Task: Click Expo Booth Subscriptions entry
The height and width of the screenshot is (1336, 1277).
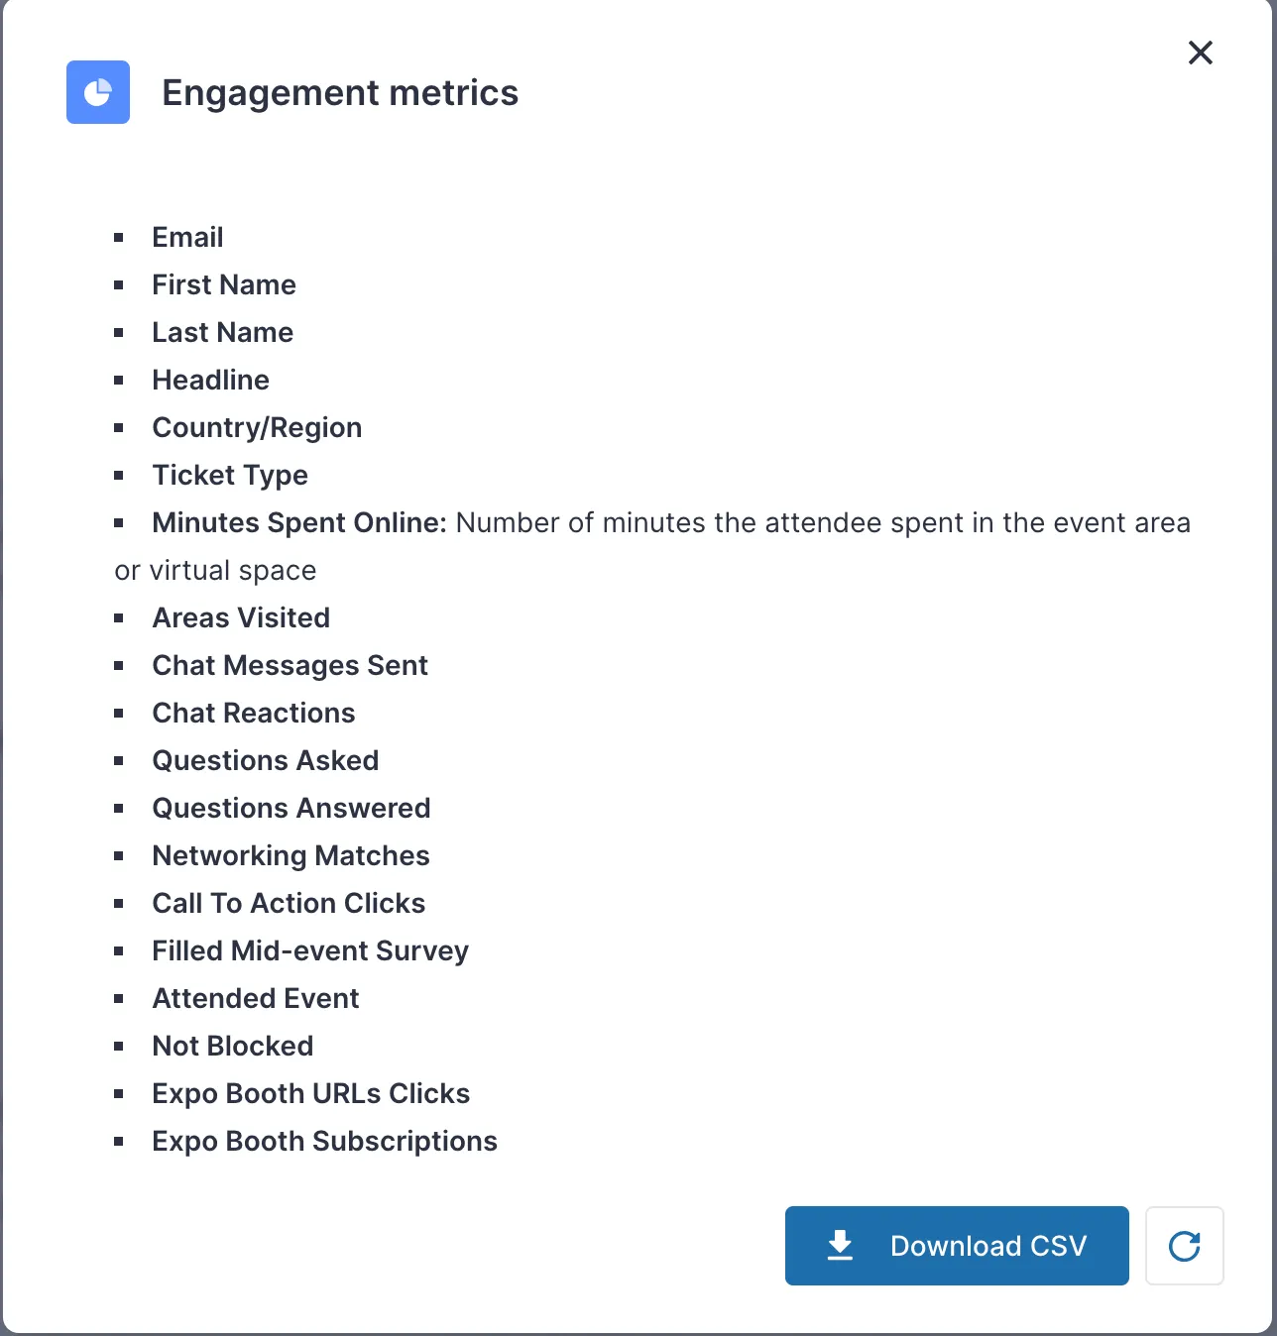Action: pyautogui.click(x=324, y=1142)
